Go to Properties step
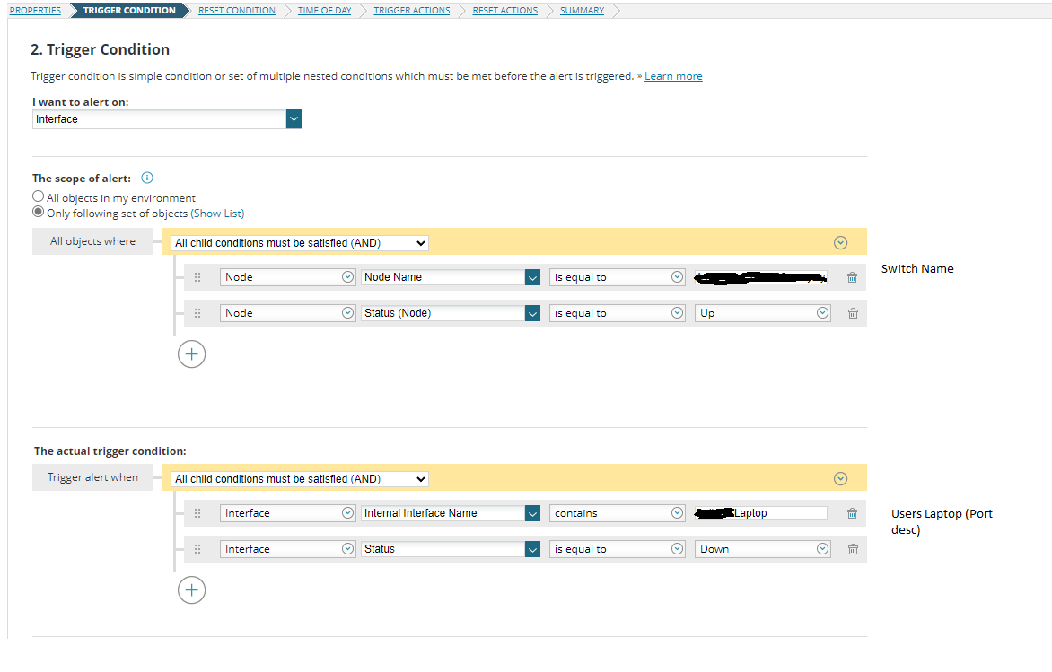Viewport: 1052px width, 672px height. (x=35, y=11)
